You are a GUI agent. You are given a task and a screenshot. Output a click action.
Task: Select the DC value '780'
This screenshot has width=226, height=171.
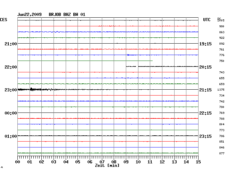click(222, 107)
